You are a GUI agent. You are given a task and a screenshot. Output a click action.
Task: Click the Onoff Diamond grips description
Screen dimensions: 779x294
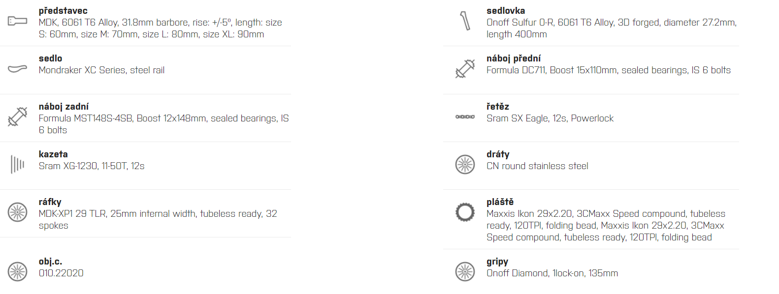(x=552, y=273)
